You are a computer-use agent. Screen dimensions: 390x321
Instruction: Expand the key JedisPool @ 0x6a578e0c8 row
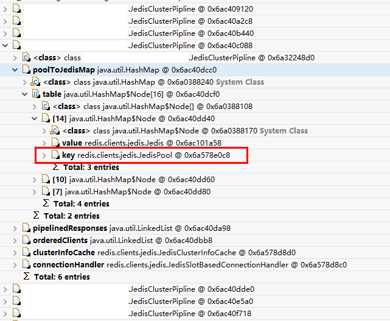point(44,155)
